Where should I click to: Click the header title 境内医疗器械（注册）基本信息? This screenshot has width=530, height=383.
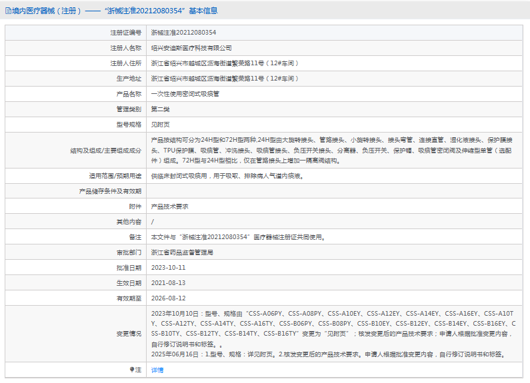pyautogui.click(x=115, y=11)
